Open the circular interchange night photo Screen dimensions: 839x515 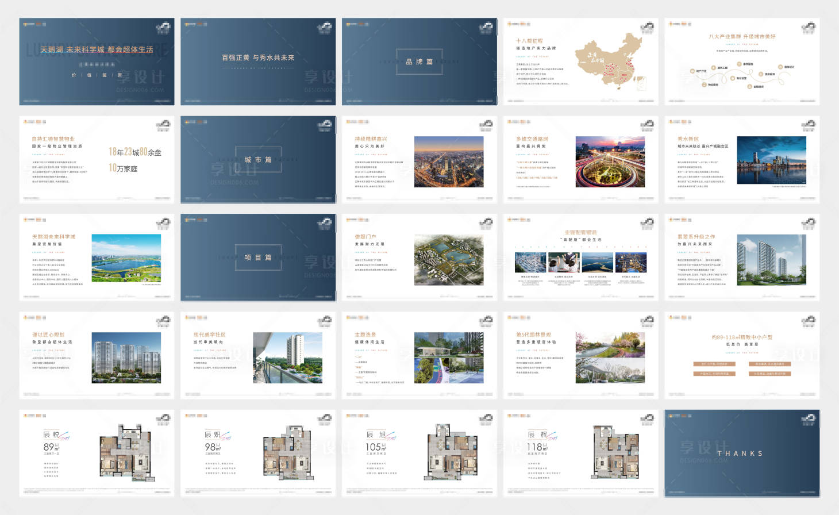tap(610, 162)
